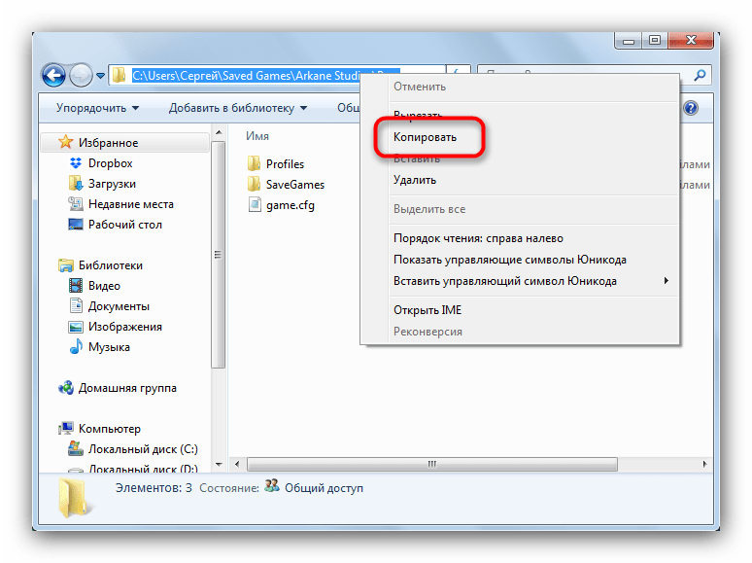This screenshot has height=563, width=752.
Task: Open the Изображения library
Action: [124, 327]
